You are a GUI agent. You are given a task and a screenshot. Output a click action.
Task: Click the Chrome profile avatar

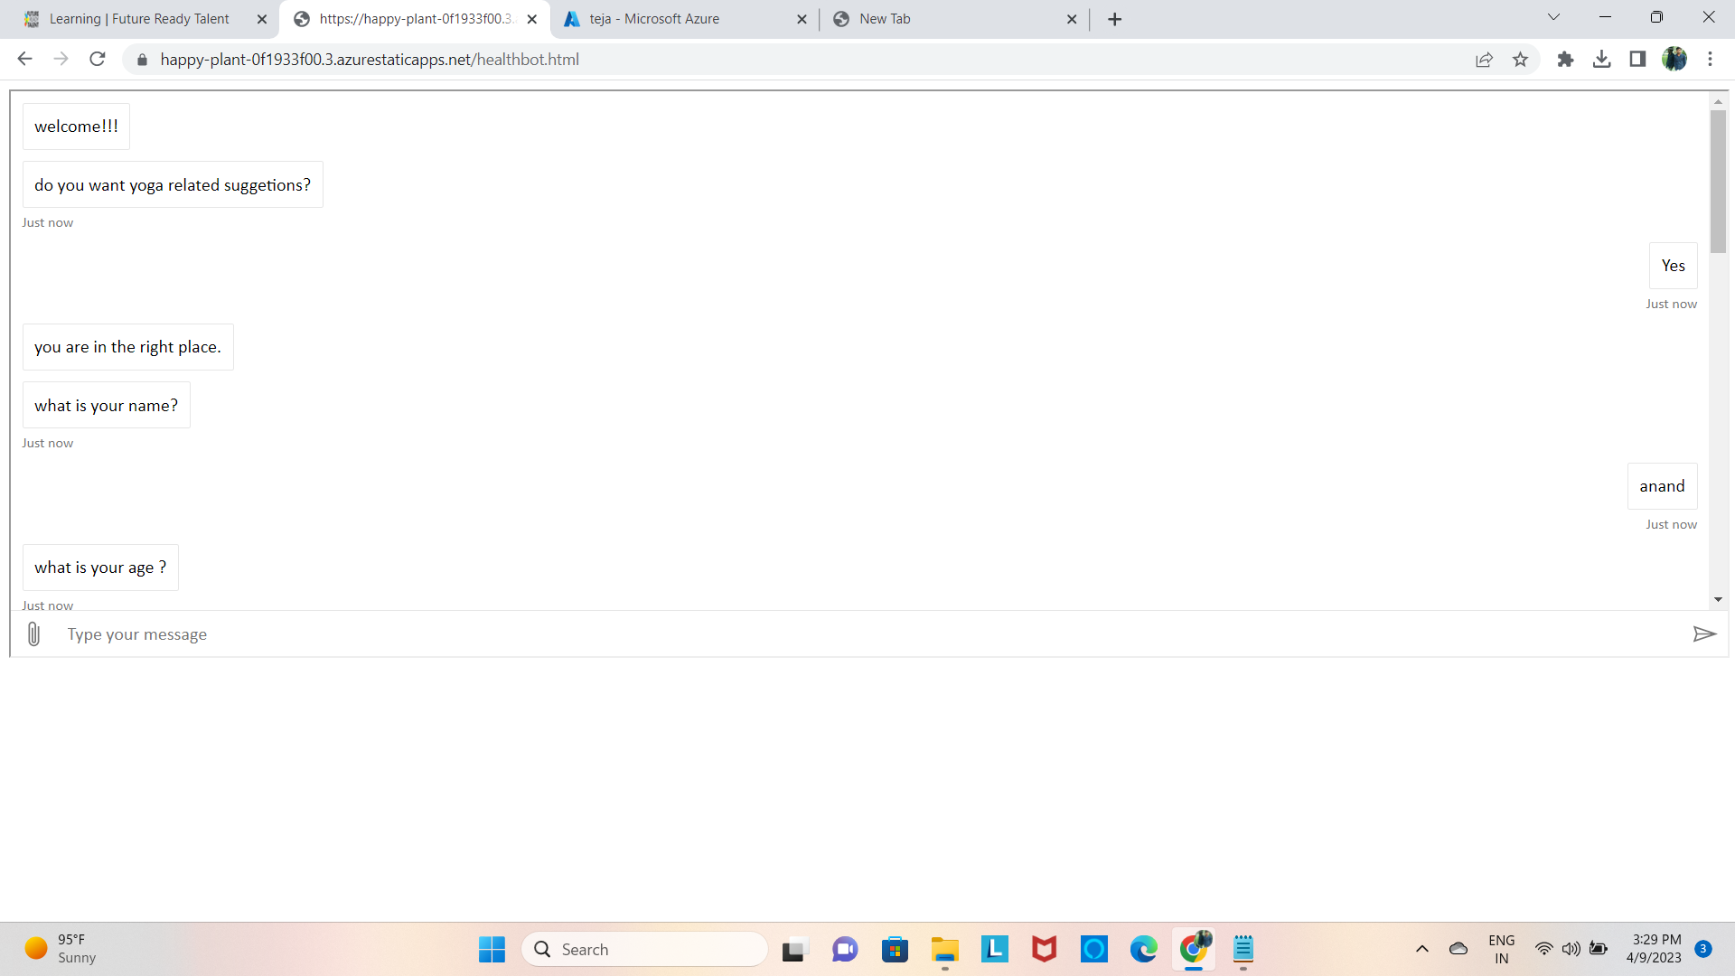1674,60
